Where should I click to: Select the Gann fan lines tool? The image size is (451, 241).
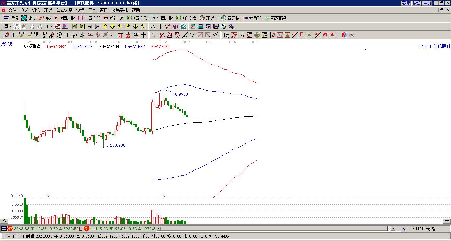pos(162,35)
